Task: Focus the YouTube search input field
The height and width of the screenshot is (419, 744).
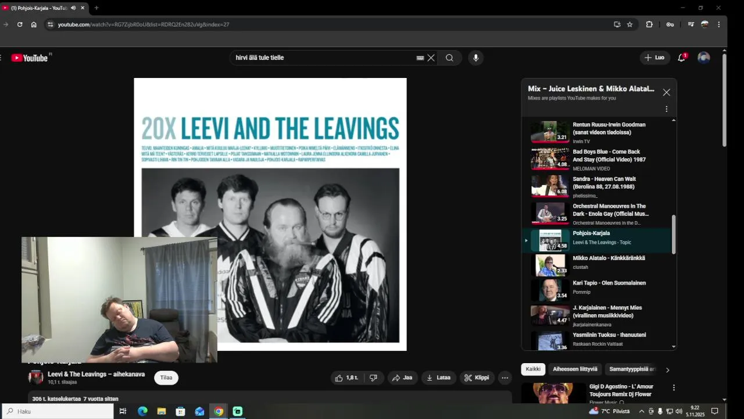Action: pyautogui.click(x=323, y=58)
